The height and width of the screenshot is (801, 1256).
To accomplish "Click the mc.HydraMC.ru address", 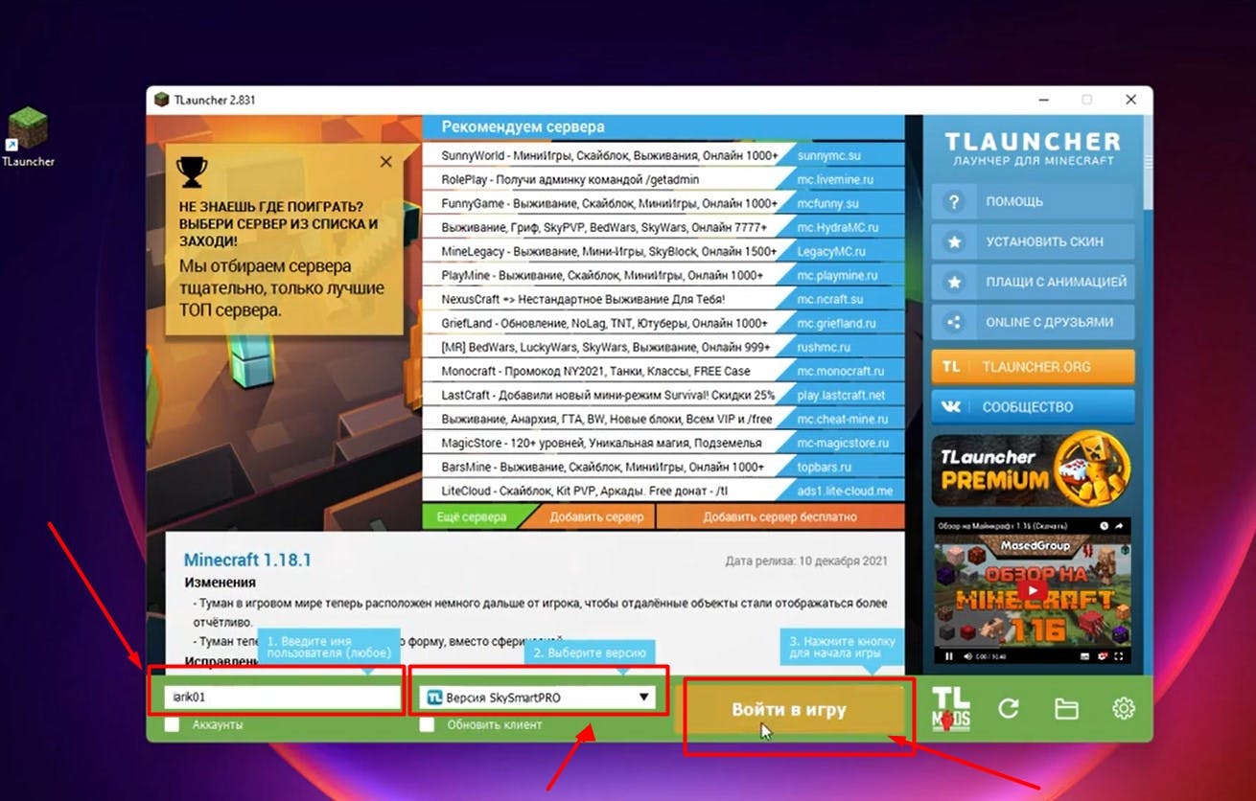I will click(838, 227).
